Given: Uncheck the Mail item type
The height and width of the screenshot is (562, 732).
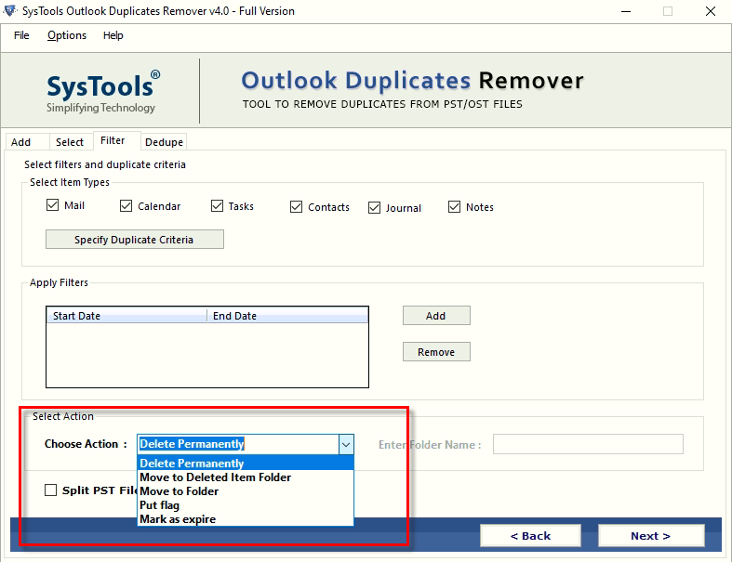Looking at the screenshot, I should click(x=52, y=204).
